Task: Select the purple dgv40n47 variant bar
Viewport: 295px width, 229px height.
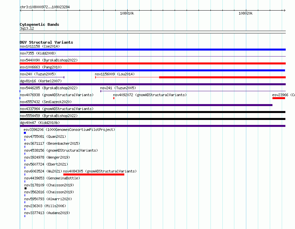Action: (152, 126)
